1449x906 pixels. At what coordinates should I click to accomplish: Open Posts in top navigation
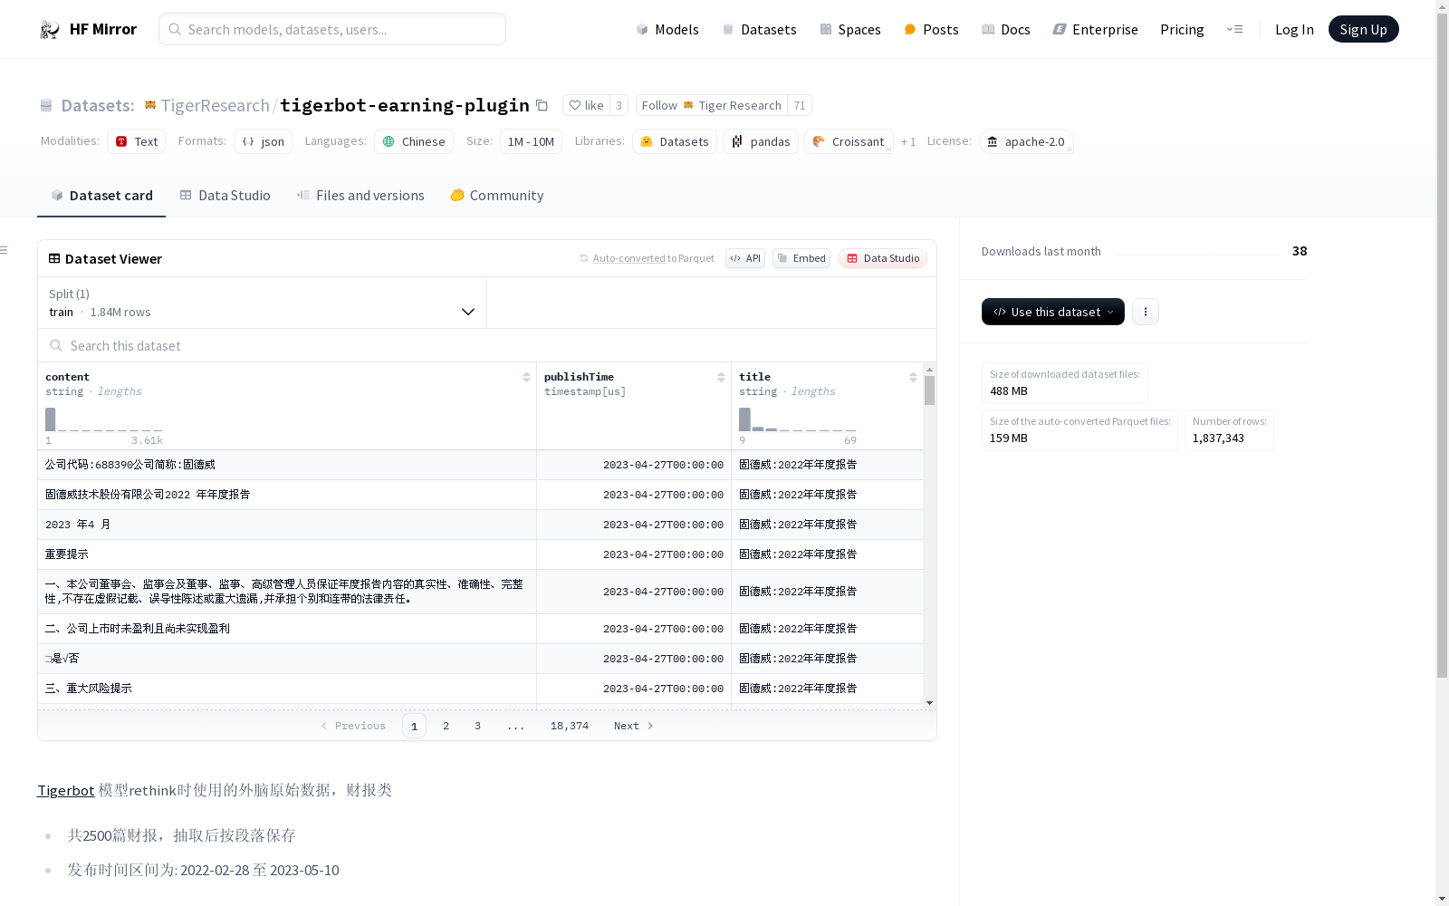click(931, 29)
